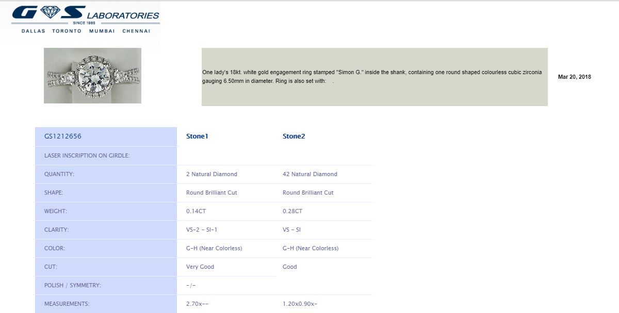This screenshot has width=619, height=313.
Task: Click the COLOR row label
Action: click(55, 248)
